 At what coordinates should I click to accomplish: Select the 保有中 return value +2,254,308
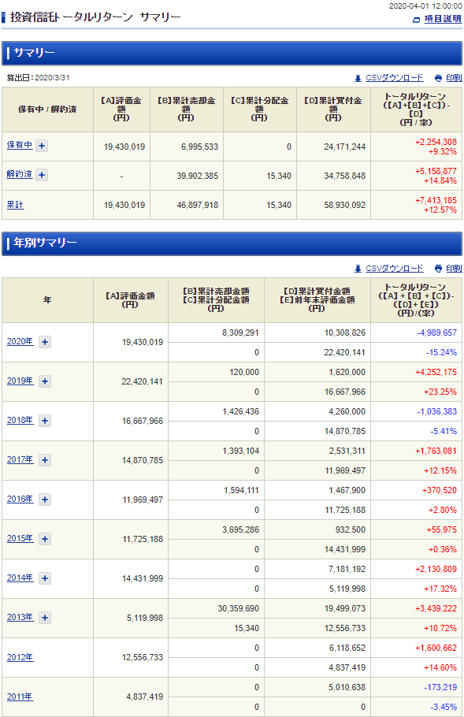(x=436, y=142)
